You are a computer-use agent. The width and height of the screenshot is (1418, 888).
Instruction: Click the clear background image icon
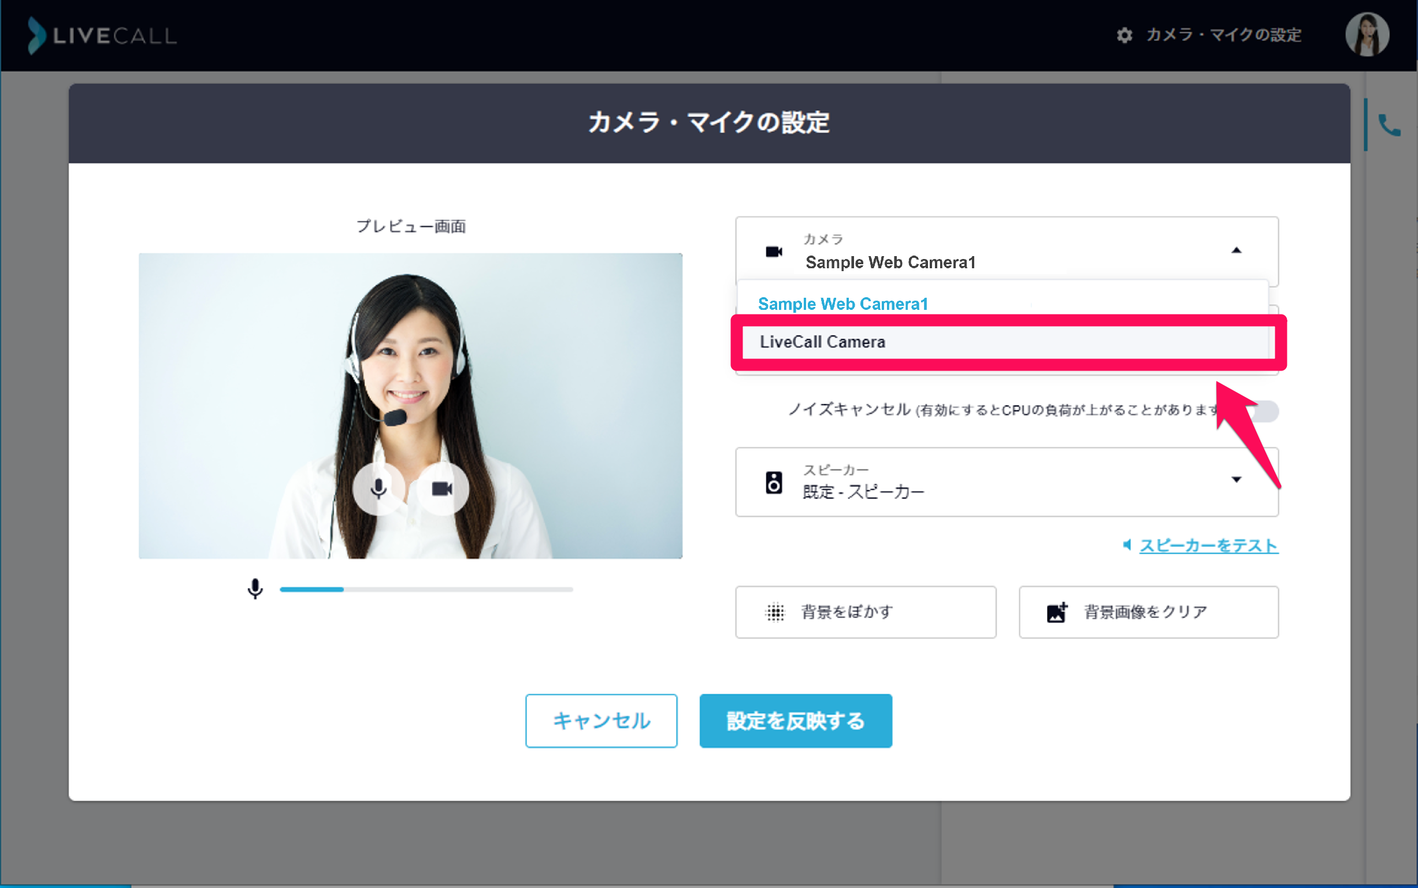point(1057,612)
